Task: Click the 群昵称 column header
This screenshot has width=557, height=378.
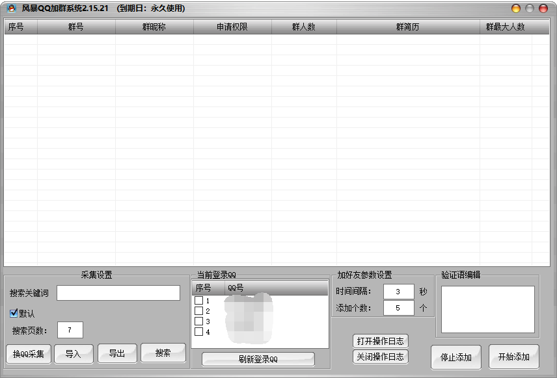Action: [154, 27]
